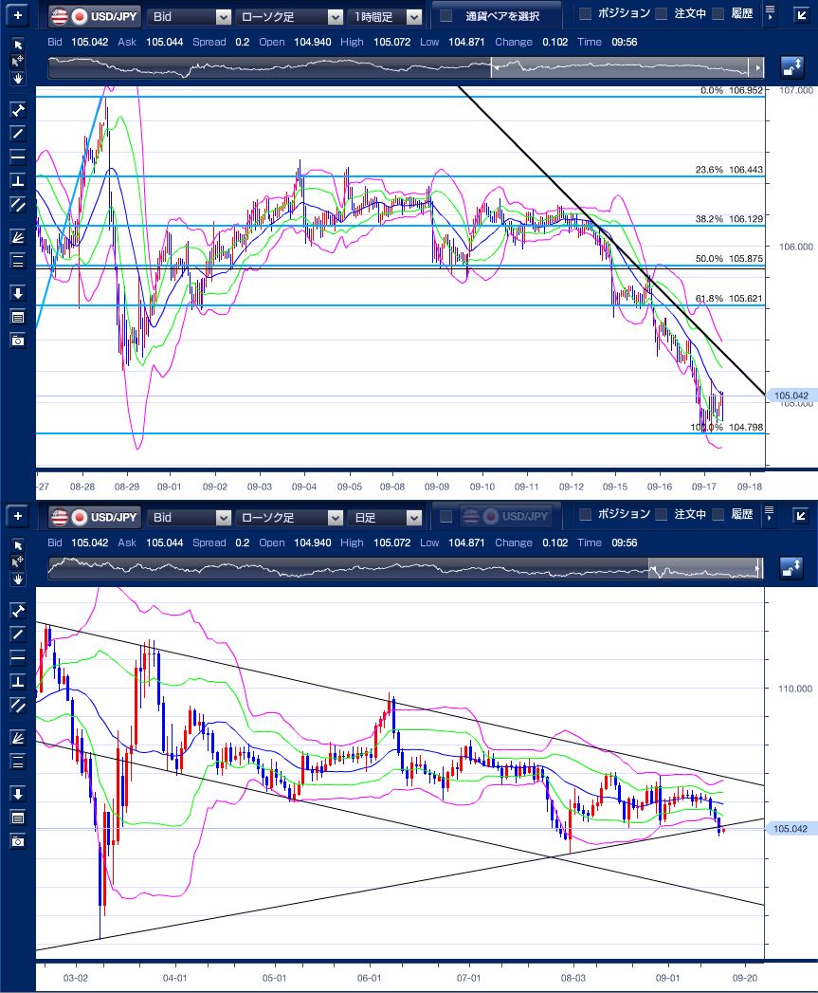
Task: Open the ローソク足 chart type dropdown in bottom chart
Action: [x=289, y=517]
